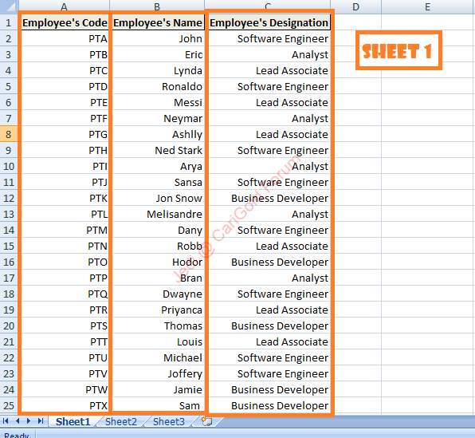Select row 25 header
The height and width of the screenshot is (438, 475).
[9, 405]
